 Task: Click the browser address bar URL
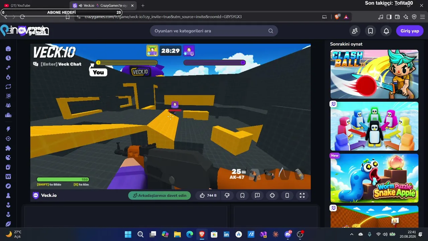pyautogui.click(x=163, y=17)
